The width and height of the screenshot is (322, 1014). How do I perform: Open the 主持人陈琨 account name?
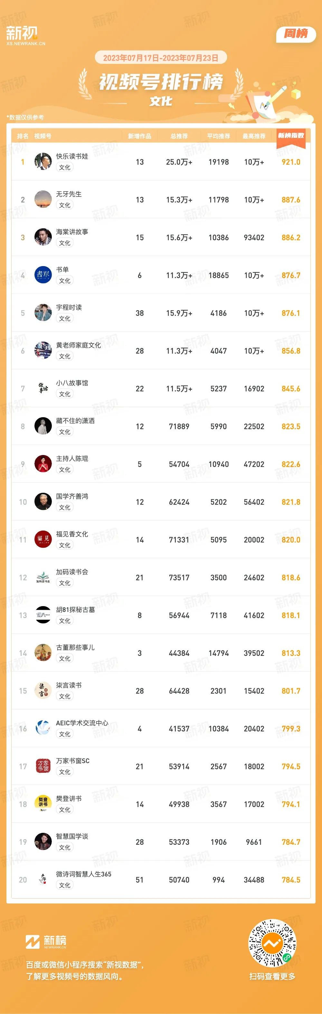point(72,459)
